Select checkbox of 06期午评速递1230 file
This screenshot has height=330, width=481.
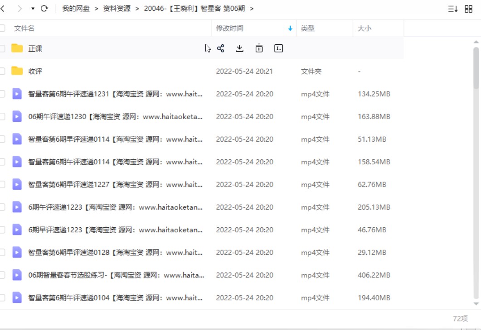pos(2,116)
